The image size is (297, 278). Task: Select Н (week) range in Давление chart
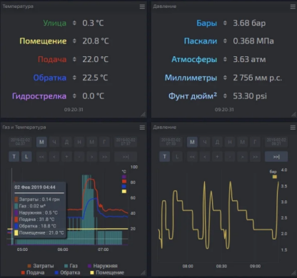click(230, 142)
